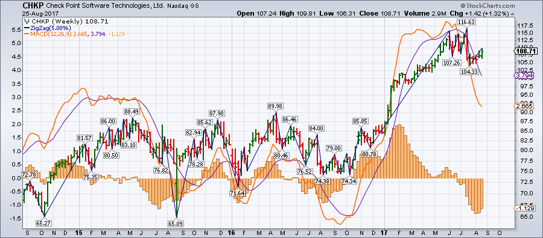Click the 85.62 price label
Image resolution: width=543 pixels, height=238 pixels.
coord(205,122)
